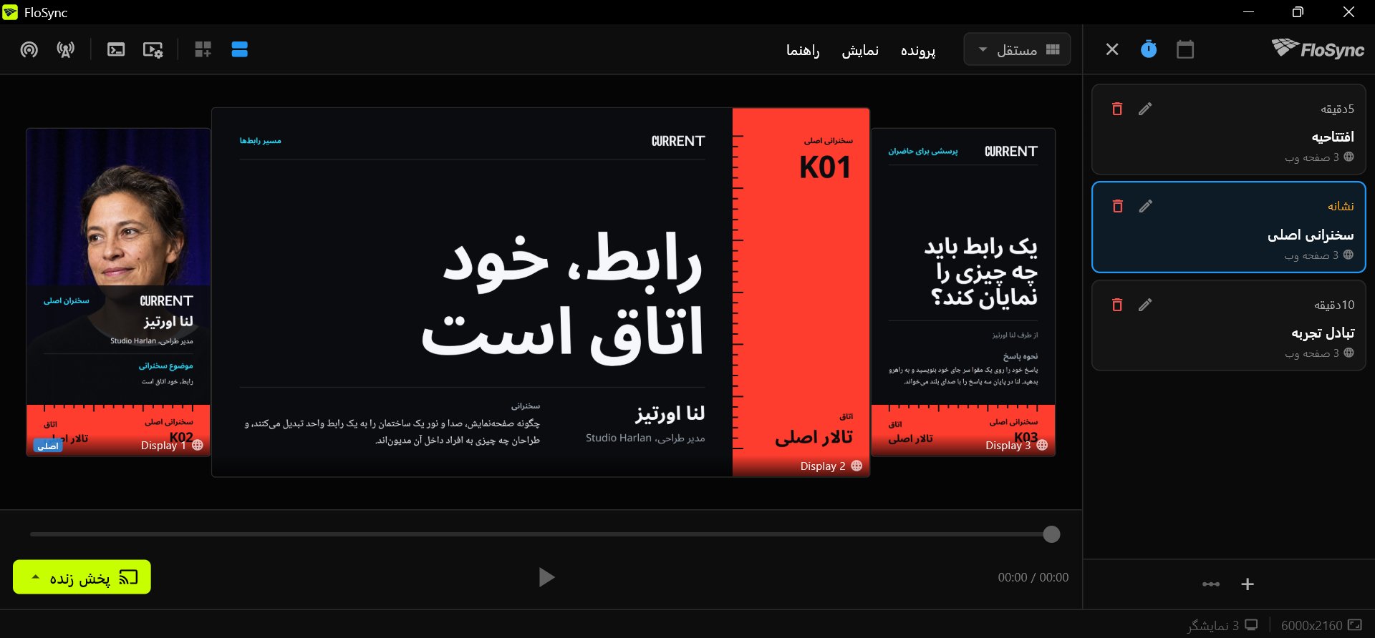Click the playback progress slider handle
This screenshot has width=1375, height=638.
coord(1051,534)
